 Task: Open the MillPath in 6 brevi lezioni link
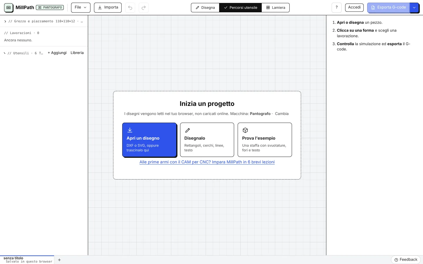pyautogui.click(x=207, y=162)
